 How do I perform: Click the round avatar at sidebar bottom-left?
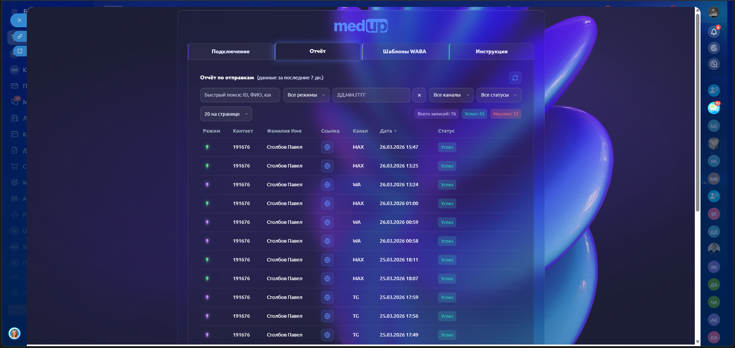[x=15, y=333]
